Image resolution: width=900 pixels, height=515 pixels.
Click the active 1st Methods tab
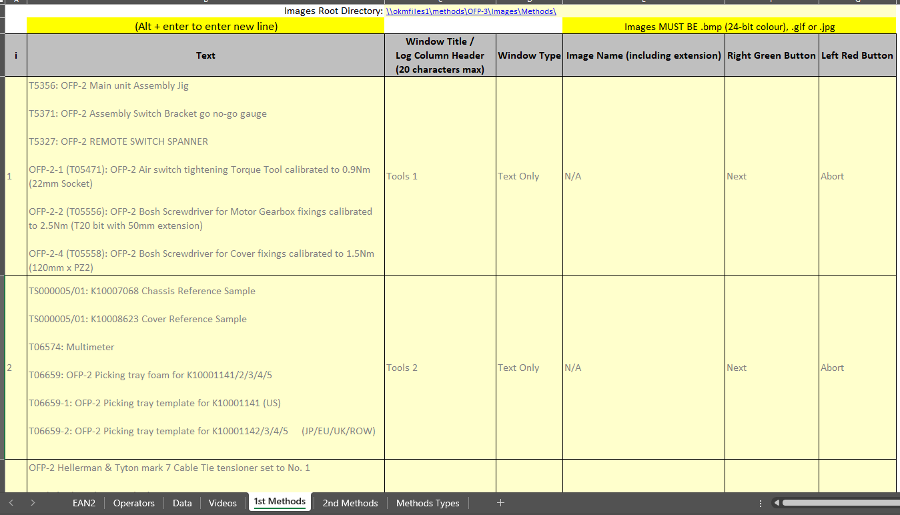click(x=280, y=502)
